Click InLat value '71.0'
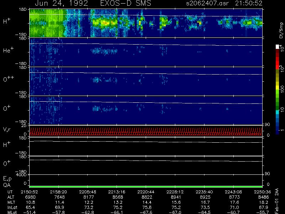Screen dimensions: 285x214 click(x=234, y=207)
